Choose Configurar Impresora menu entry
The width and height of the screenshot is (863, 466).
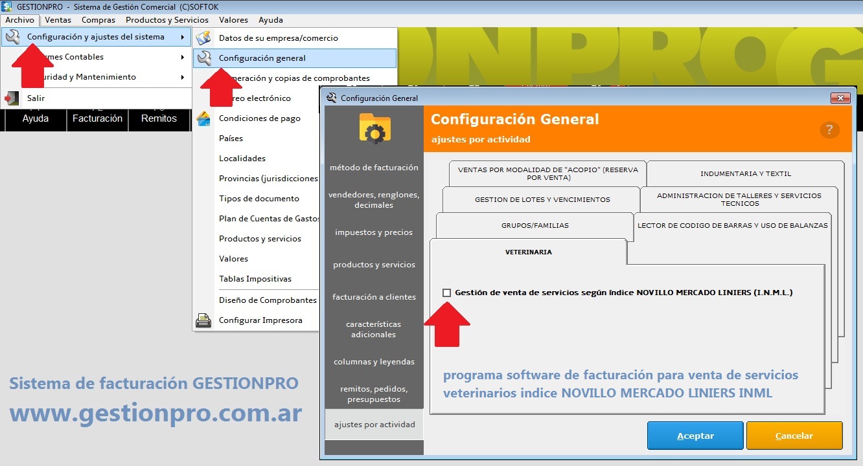(259, 320)
